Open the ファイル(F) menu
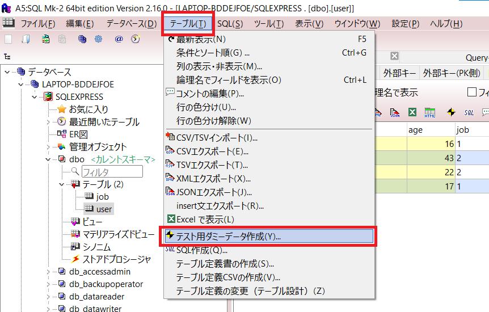Screen dimensions: 489x312 click(x=38, y=24)
